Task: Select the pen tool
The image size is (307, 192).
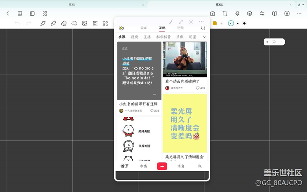Action: click(43, 24)
